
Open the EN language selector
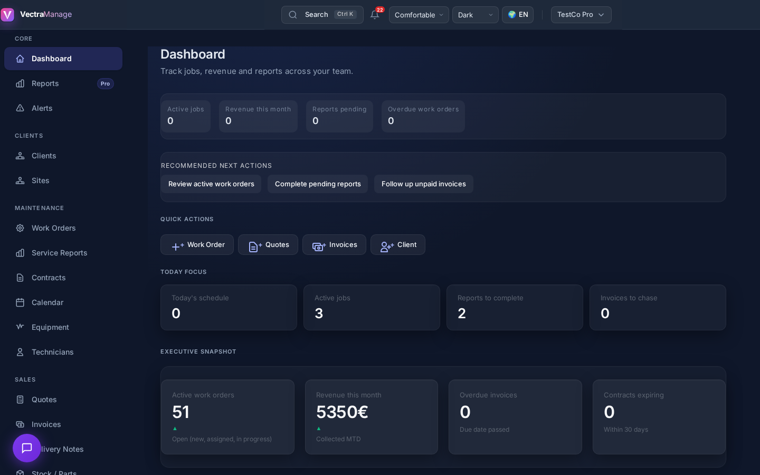click(518, 15)
